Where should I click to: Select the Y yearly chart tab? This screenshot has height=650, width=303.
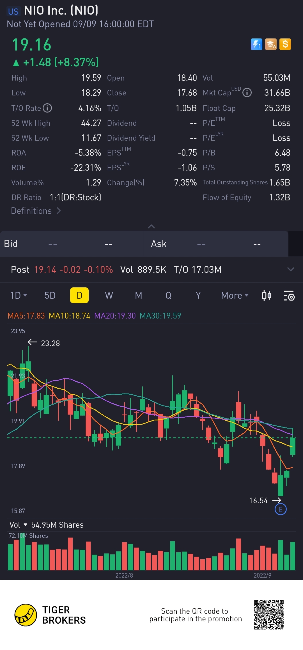[x=198, y=296]
